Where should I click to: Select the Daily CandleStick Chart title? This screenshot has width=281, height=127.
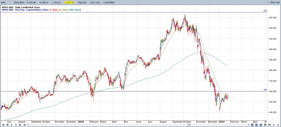pos(21,7)
